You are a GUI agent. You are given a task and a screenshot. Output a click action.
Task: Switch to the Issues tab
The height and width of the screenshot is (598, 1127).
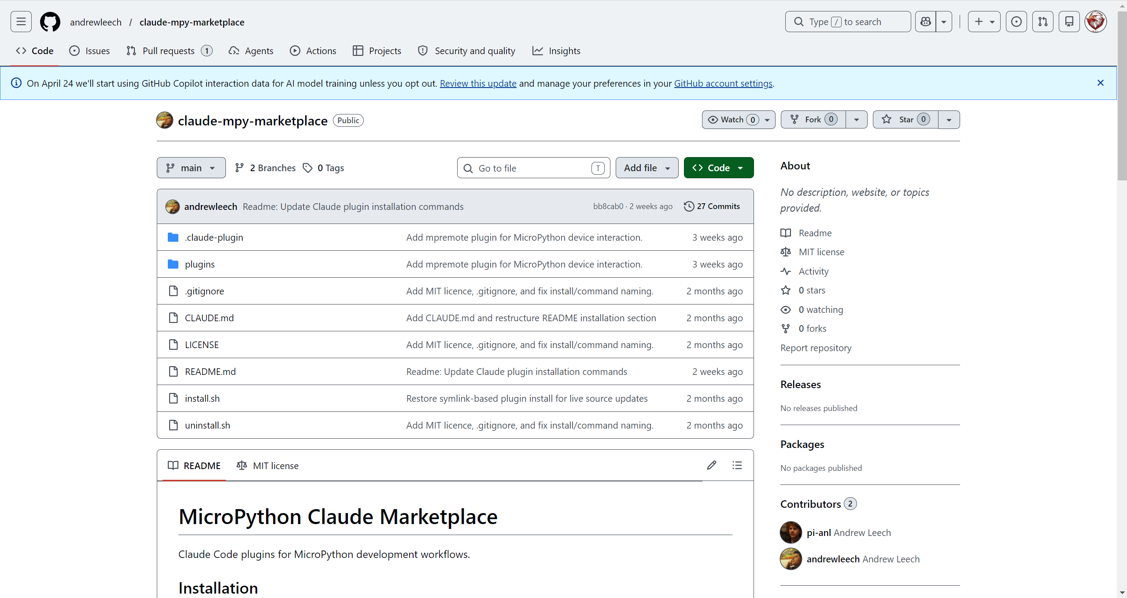(x=89, y=51)
